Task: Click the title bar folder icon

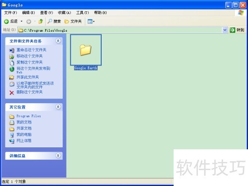Action: [x=4, y=4]
